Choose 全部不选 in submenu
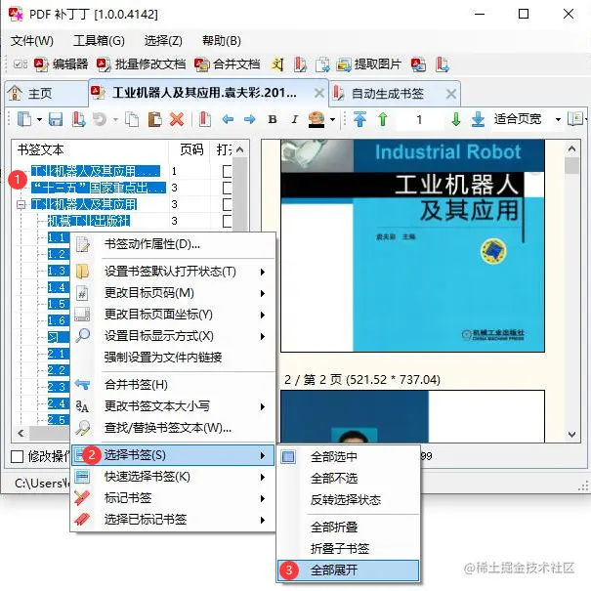Image resolution: width=591 pixels, height=591 pixels. coord(348,479)
